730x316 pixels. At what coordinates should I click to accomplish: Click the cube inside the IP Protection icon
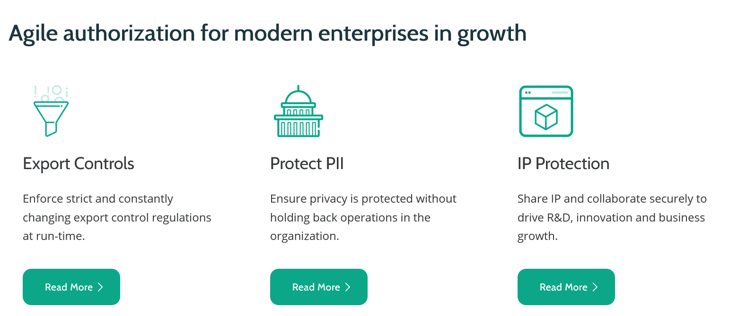pyautogui.click(x=546, y=117)
